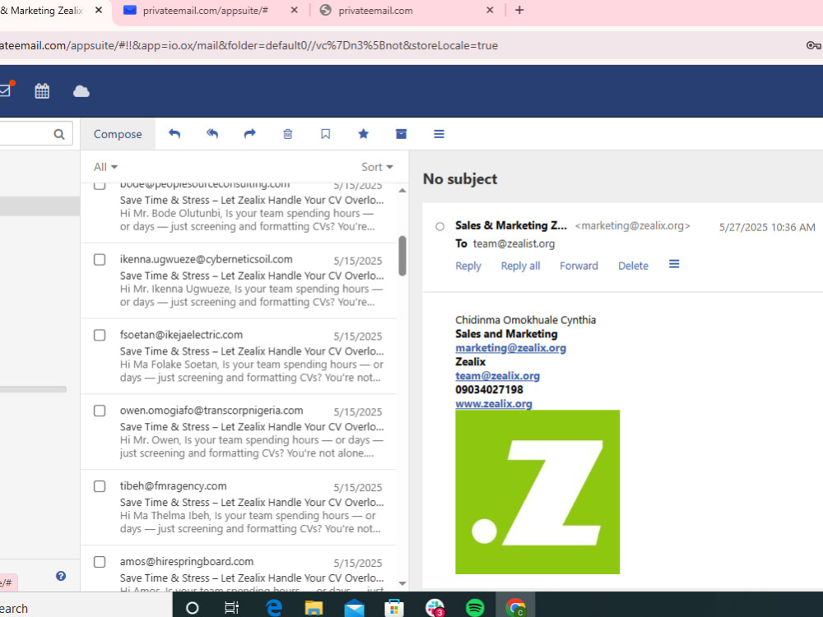The height and width of the screenshot is (617, 823).
Task: Close the privateemail.com/appsuite tab
Action: tap(294, 10)
